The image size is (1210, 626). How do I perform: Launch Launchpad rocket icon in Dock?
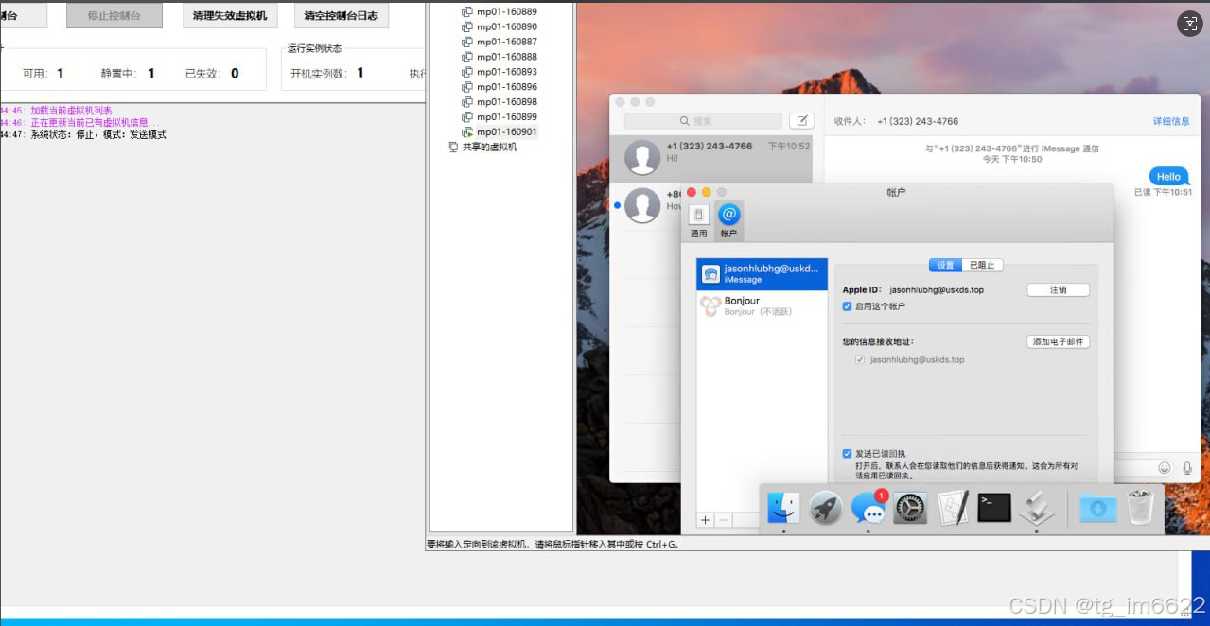tap(826, 509)
